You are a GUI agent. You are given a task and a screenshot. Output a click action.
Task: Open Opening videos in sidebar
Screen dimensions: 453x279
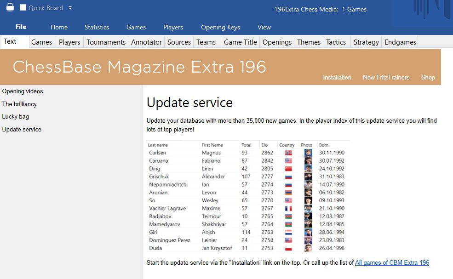pos(23,91)
